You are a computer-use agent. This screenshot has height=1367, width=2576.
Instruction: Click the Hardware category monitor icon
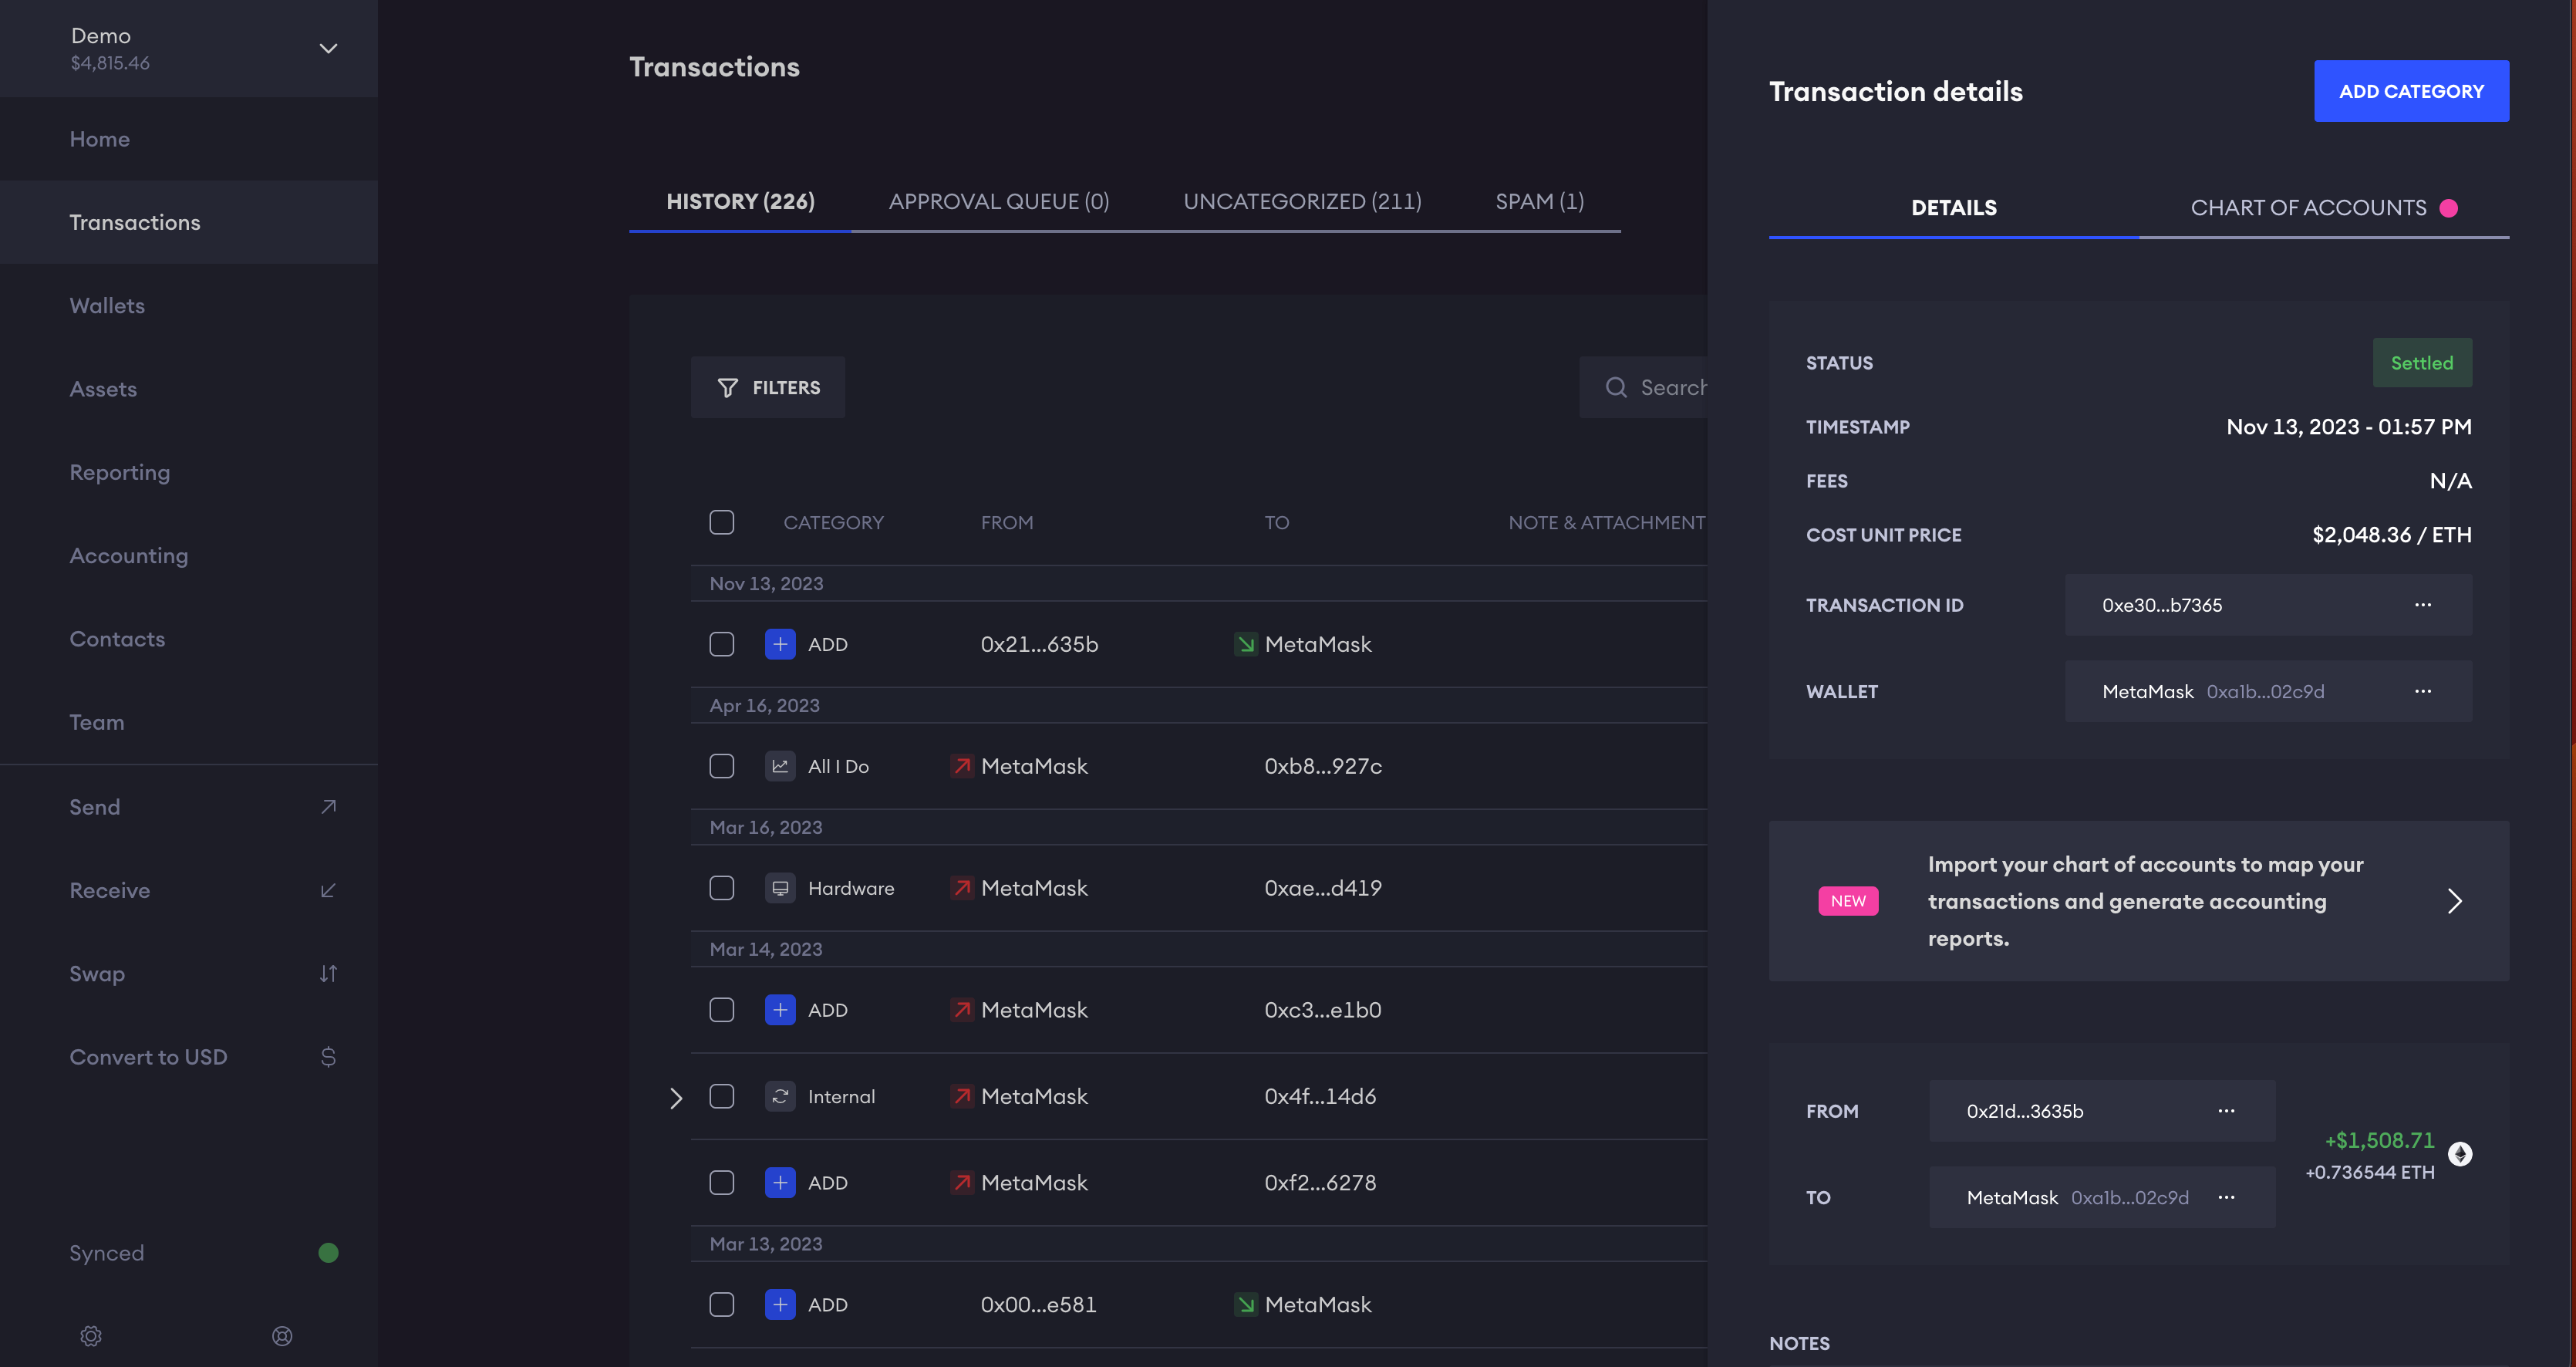(x=780, y=888)
